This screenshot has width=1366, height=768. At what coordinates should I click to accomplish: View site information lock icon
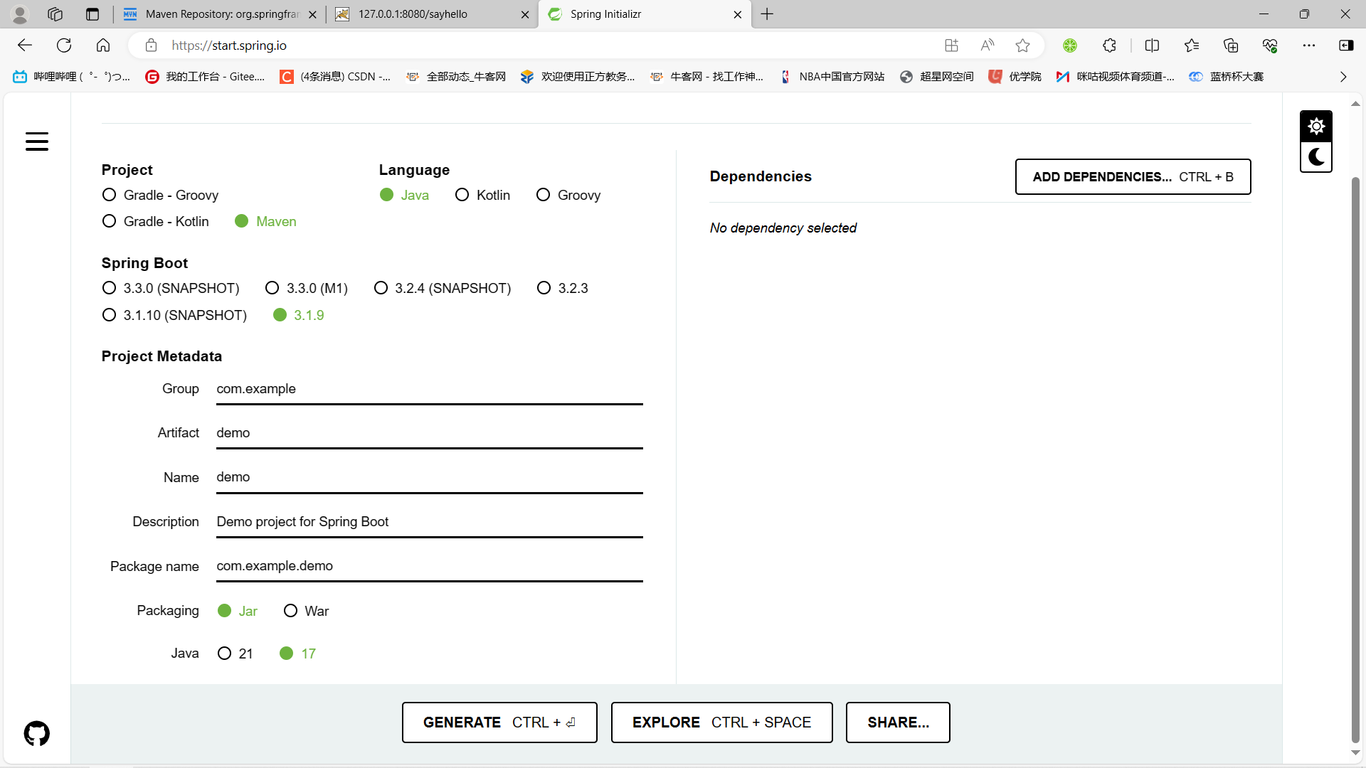tap(151, 46)
